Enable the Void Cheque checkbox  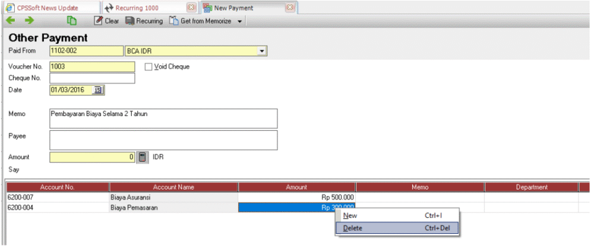point(148,67)
